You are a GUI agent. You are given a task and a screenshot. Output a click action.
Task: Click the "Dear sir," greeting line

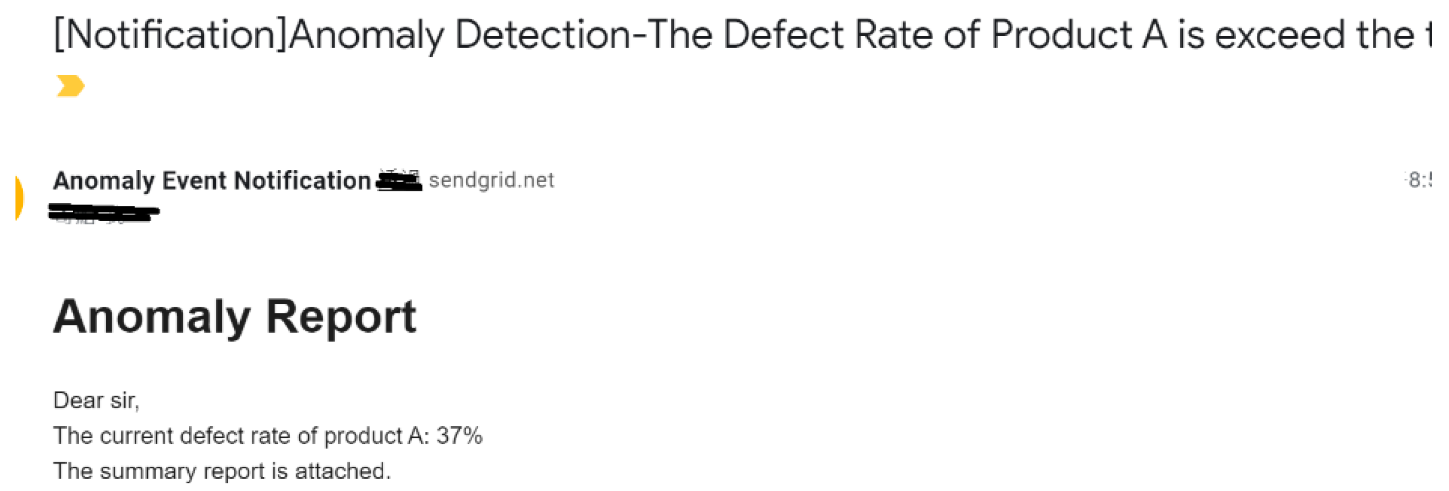click(x=96, y=401)
